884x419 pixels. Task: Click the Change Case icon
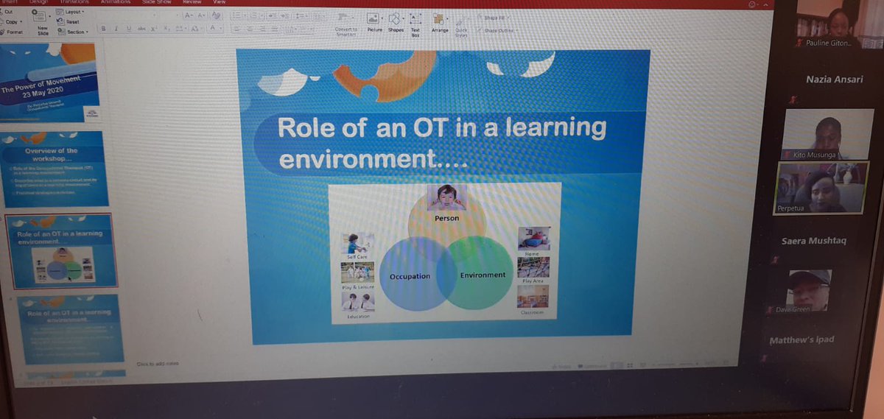[195, 29]
